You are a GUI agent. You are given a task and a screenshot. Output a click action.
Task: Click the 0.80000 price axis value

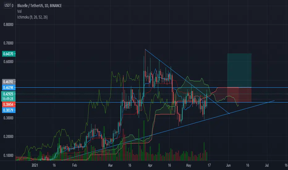click(x=8, y=25)
